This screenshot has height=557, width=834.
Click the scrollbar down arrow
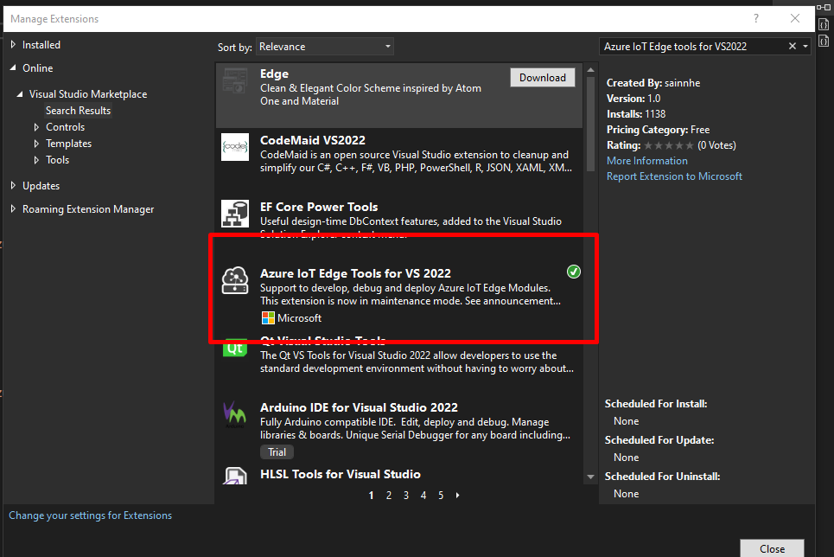pyautogui.click(x=590, y=477)
